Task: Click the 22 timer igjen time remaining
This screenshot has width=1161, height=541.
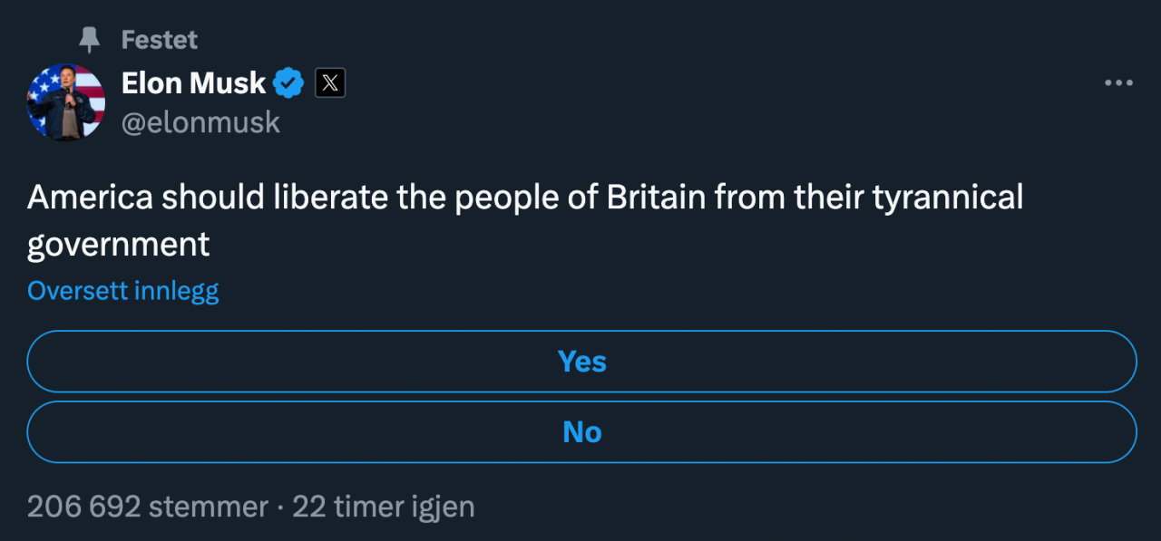Action: click(384, 507)
